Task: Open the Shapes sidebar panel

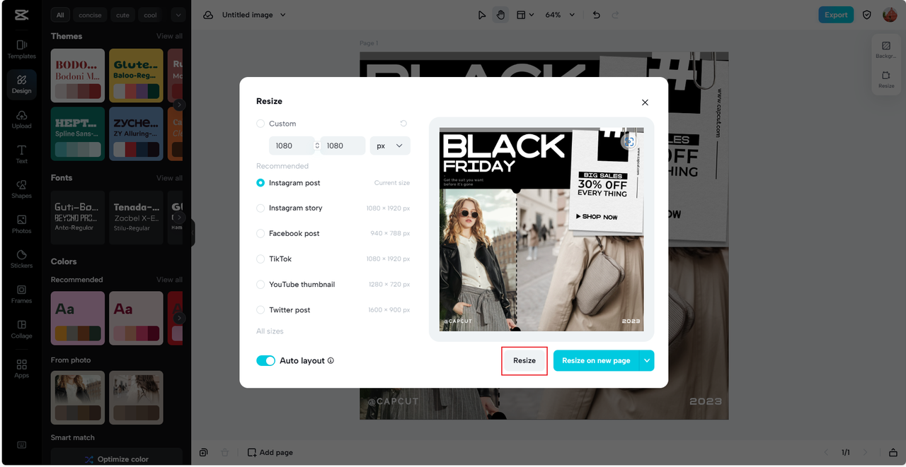Action: coord(21,189)
